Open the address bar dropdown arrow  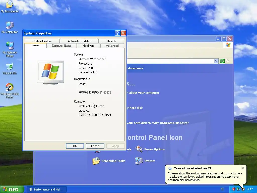click(x=216, y=61)
